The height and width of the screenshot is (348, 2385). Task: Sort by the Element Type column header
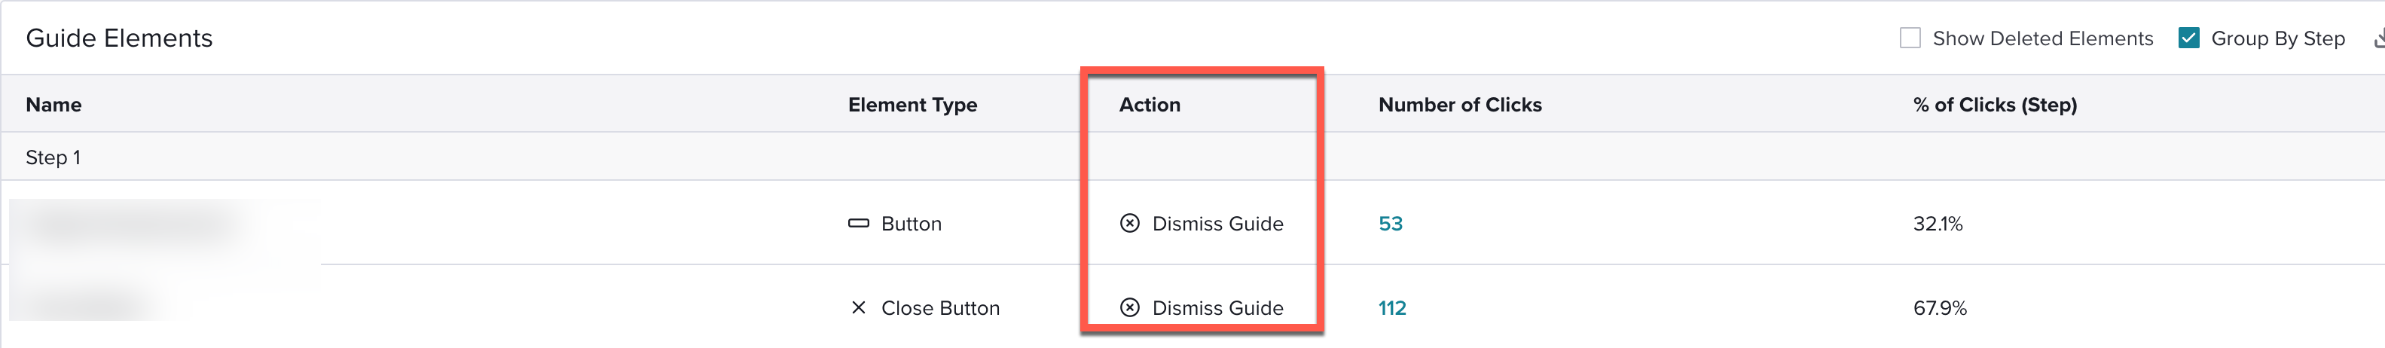coord(912,105)
